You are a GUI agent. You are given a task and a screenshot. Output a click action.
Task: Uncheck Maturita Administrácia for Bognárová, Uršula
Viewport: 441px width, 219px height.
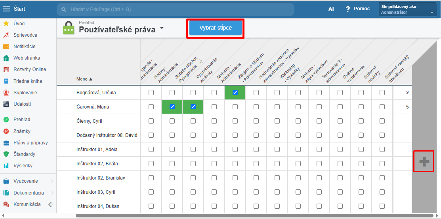pos(235,93)
